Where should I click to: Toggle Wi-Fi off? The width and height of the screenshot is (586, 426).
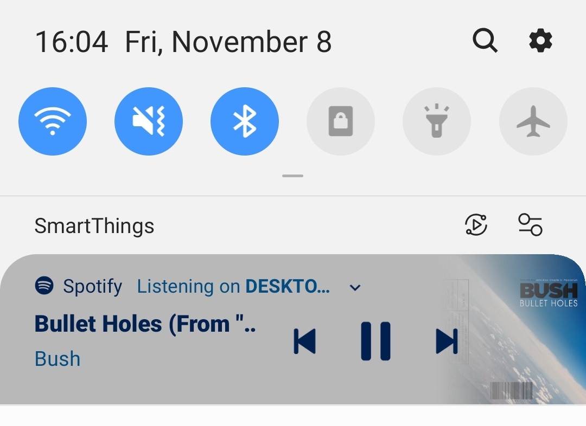coord(53,121)
